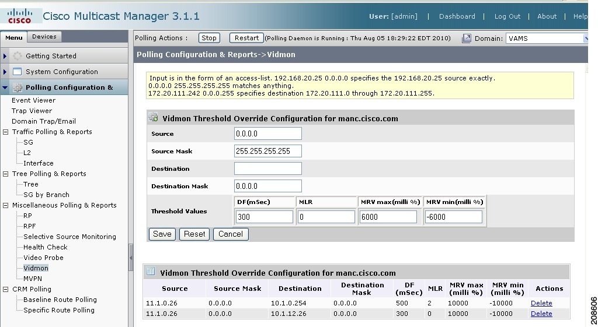Screen dimensions: 598x327
Task: Select SG under Traffic Polling
Action: (28, 142)
